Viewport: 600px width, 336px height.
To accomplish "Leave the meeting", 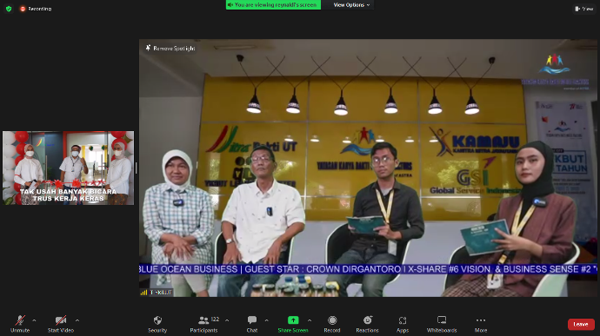I will point(581,324).
